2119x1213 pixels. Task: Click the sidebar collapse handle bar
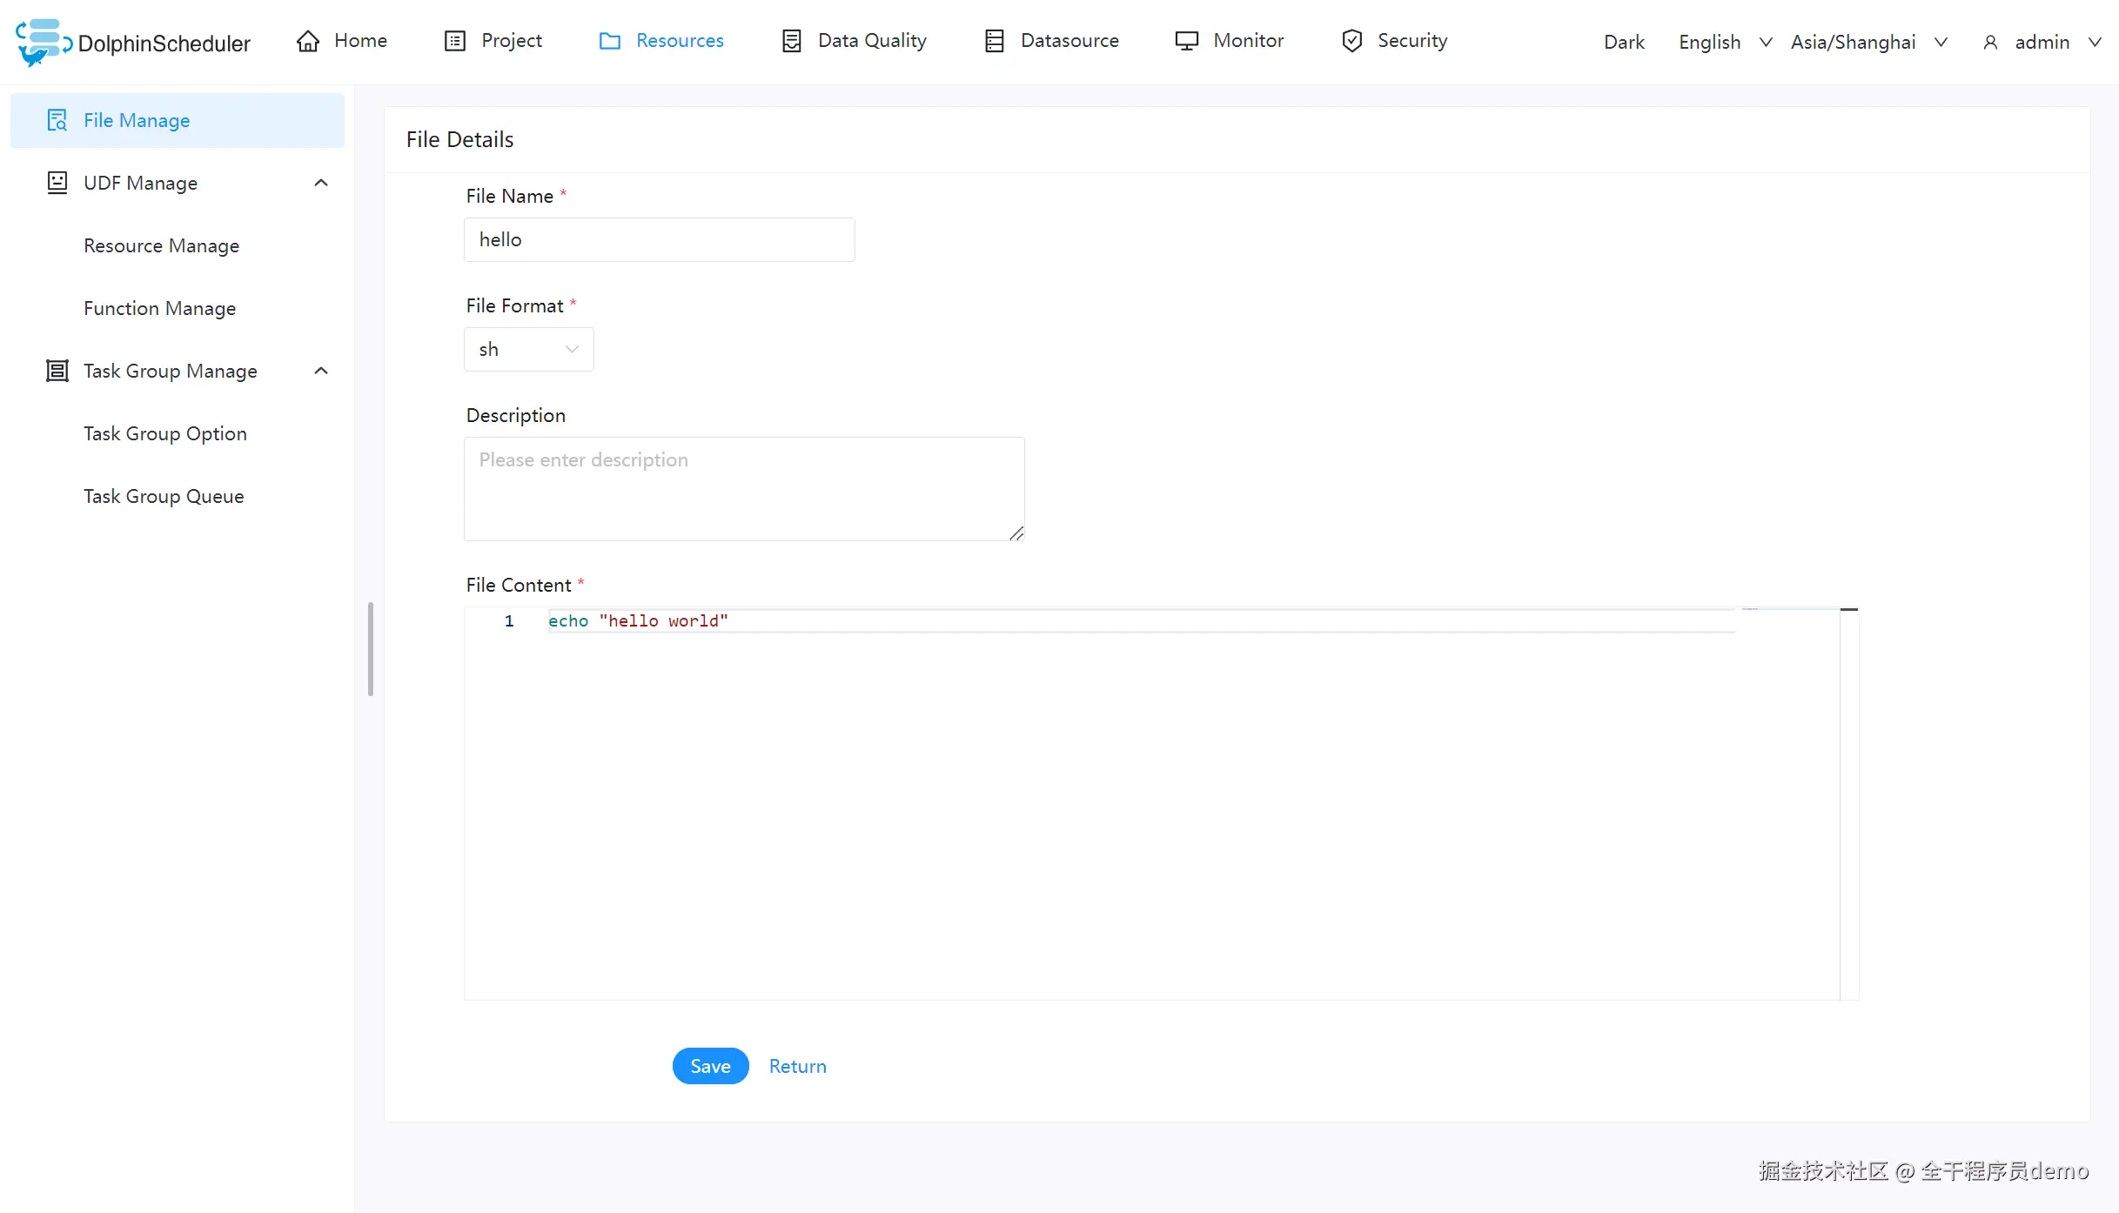371,649
